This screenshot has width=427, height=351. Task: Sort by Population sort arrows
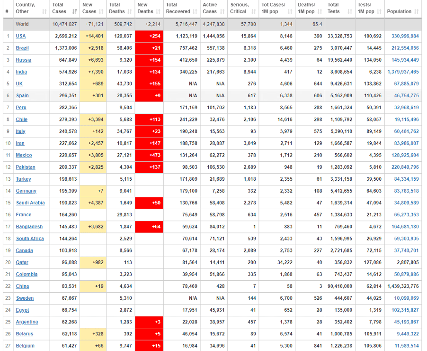click(417, 12)
